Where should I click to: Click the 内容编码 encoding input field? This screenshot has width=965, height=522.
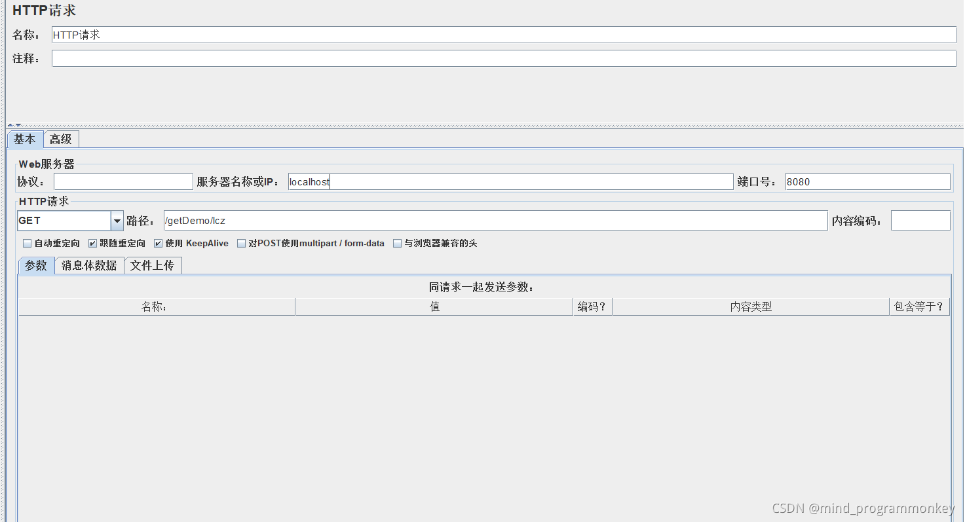[920, 221]
